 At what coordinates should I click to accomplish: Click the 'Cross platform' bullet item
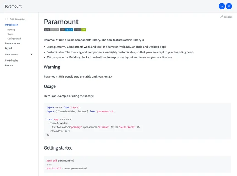[106, 47]
